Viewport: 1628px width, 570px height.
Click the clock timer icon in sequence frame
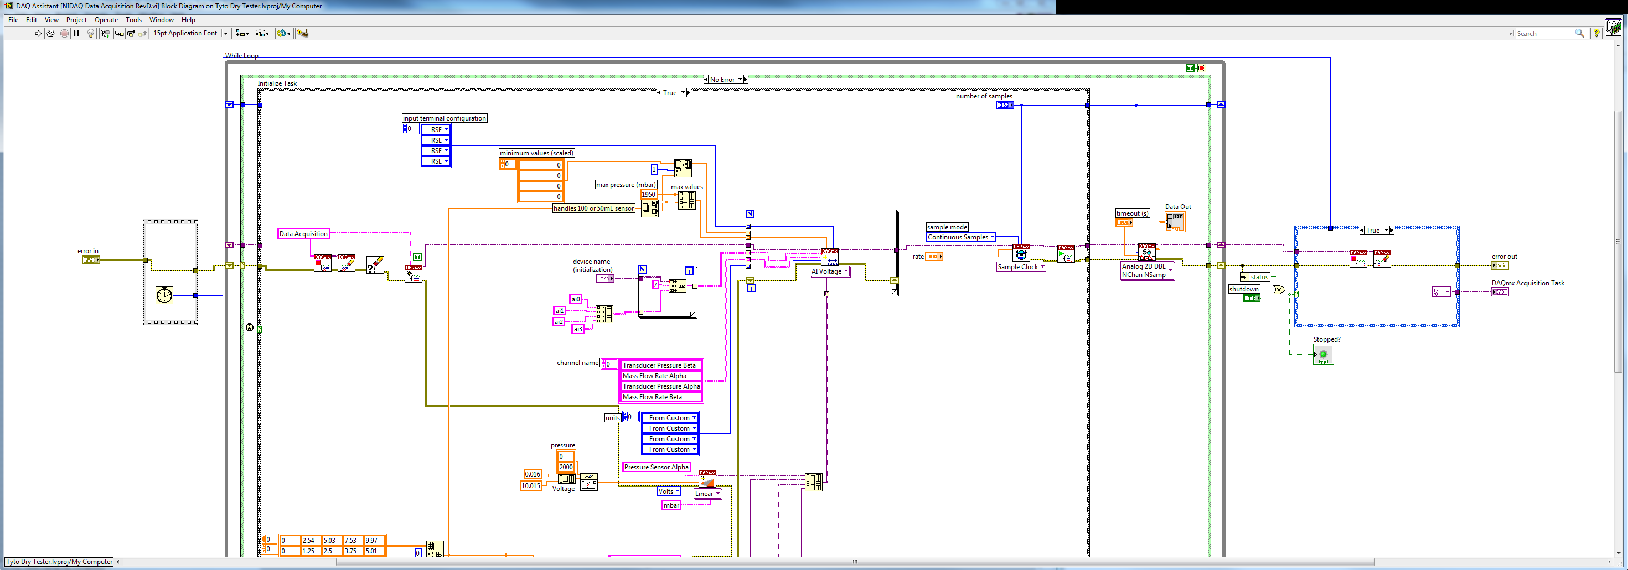(164, 295)
